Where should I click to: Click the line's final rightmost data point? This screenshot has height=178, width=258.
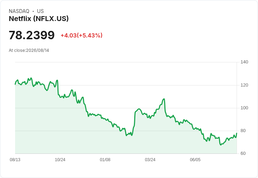[237, 133]
